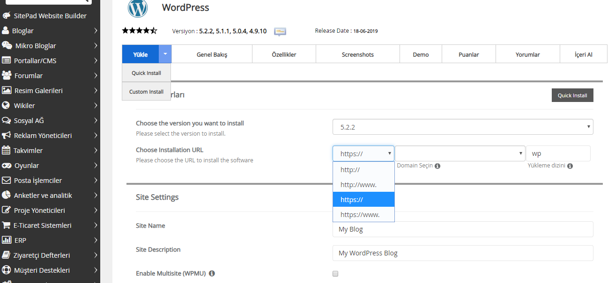Viewport: 615px width, 283px height.
Task: Click the Müşteri Destekleri lifebuoy icon
Action: (x=6, y=270)
